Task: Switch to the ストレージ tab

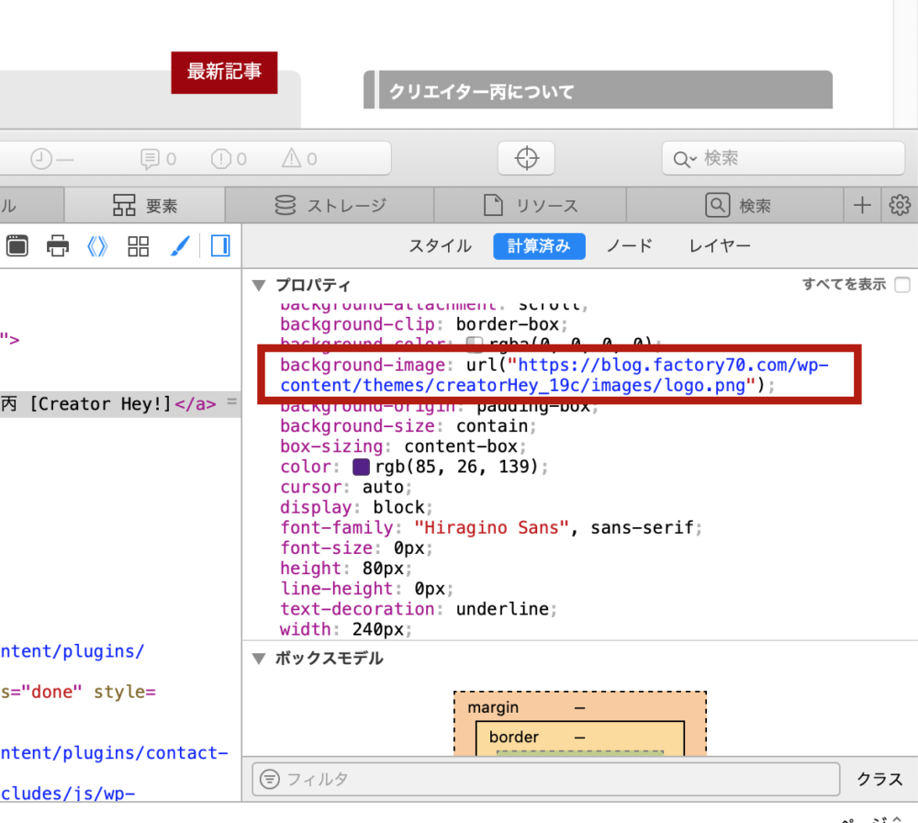Action: (x=330, y=205)
